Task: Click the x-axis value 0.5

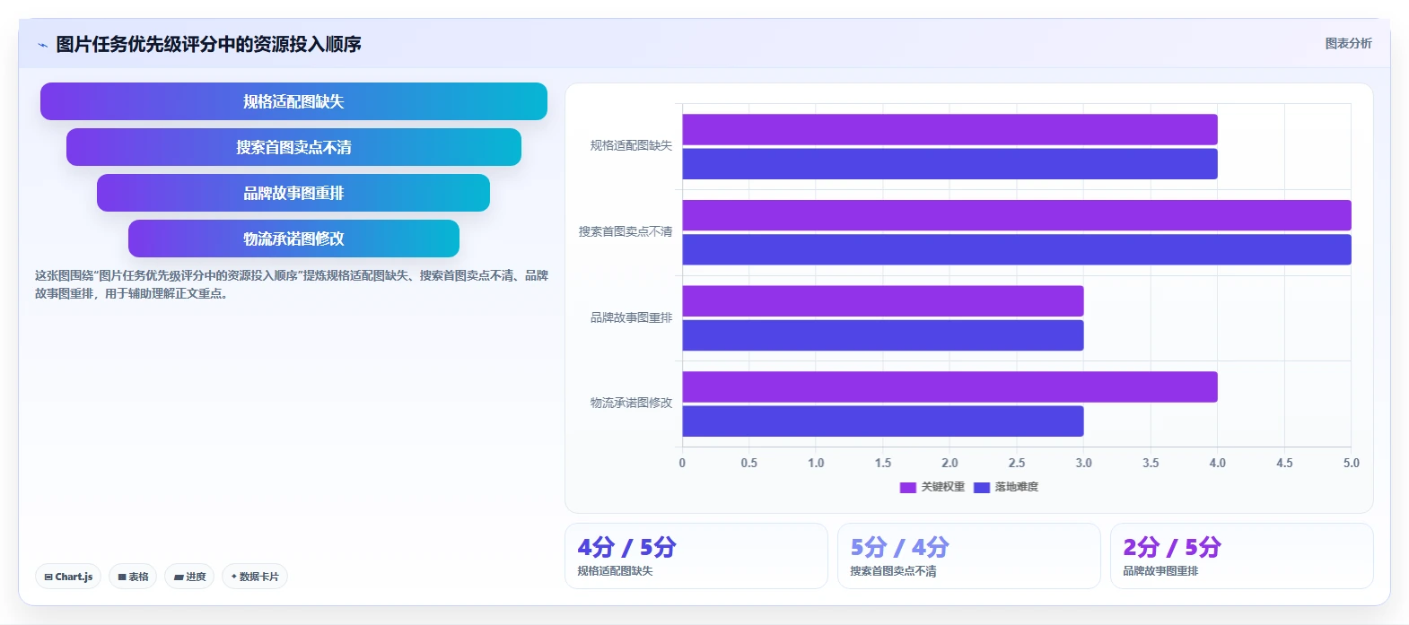Action: click(749, 463)
